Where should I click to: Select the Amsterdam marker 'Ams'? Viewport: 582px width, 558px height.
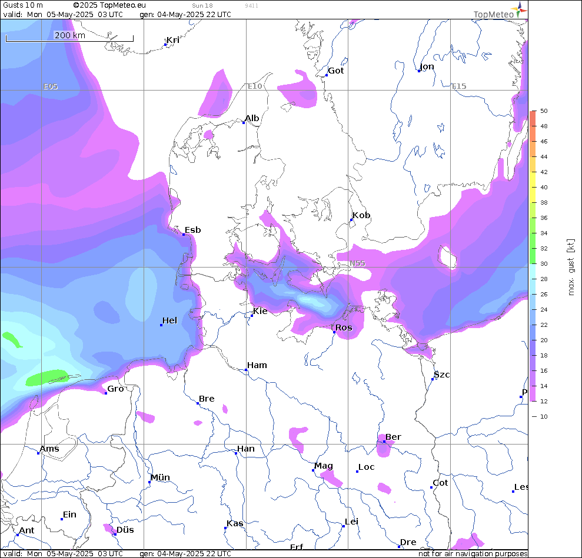[x=38, y=453]
